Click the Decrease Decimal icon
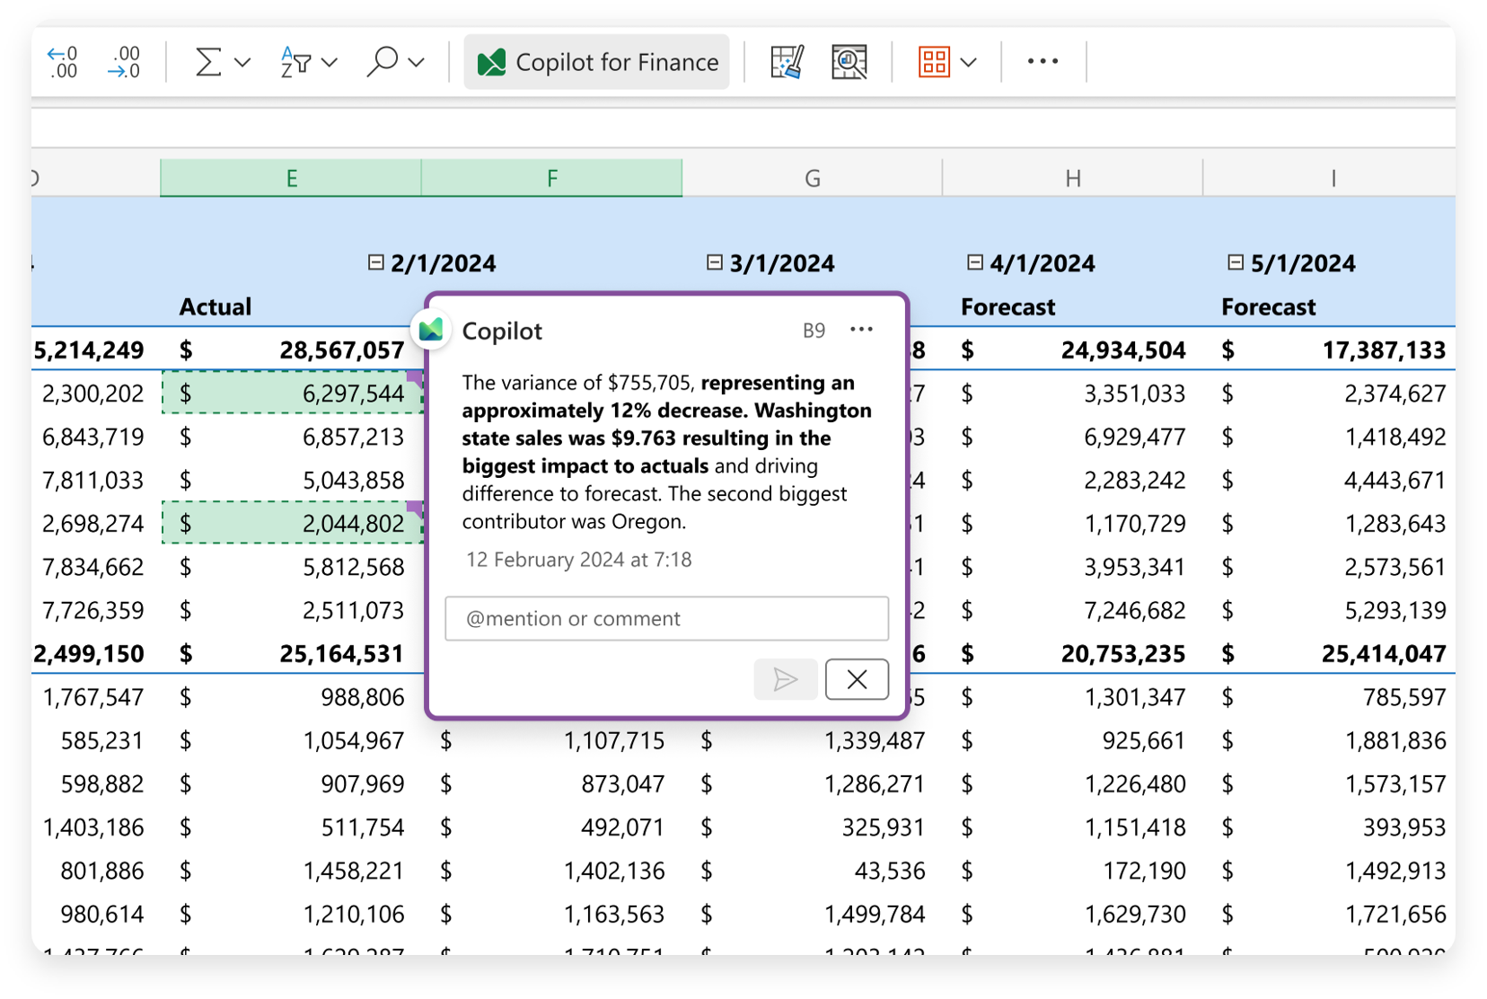1487x999 pixels. point(124,62)
